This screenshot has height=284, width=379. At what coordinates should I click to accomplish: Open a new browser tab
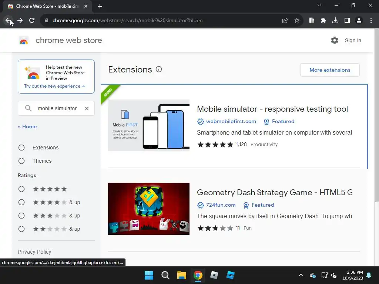click(x=100, y=6)
